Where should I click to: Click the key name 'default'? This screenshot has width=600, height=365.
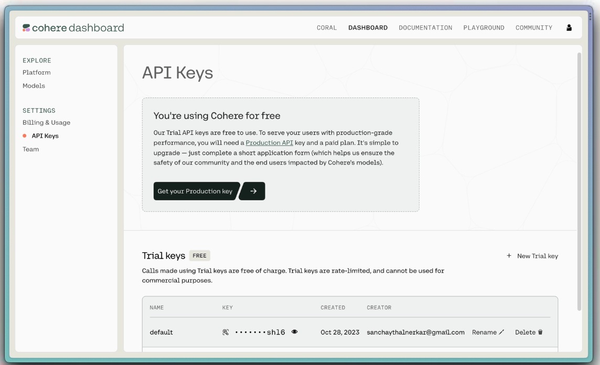click(x=161, y=332)
